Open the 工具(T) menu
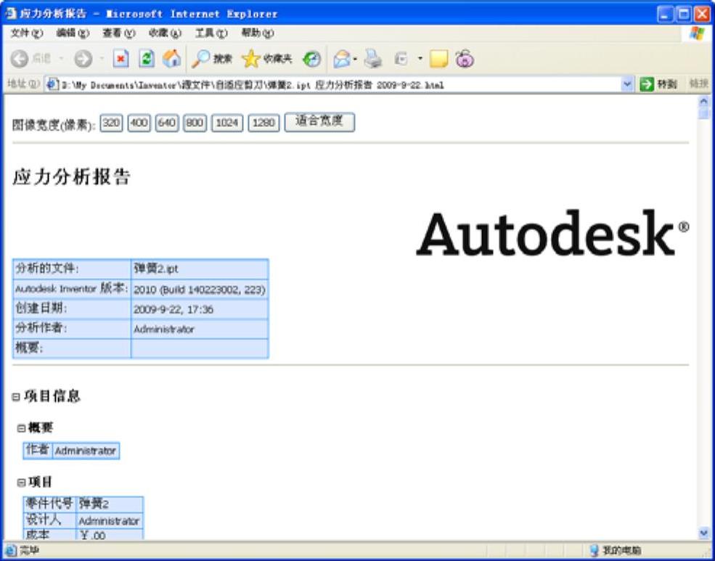Image resolution: width=715 pixels, height=561 pixels. [x=211, y=33]
